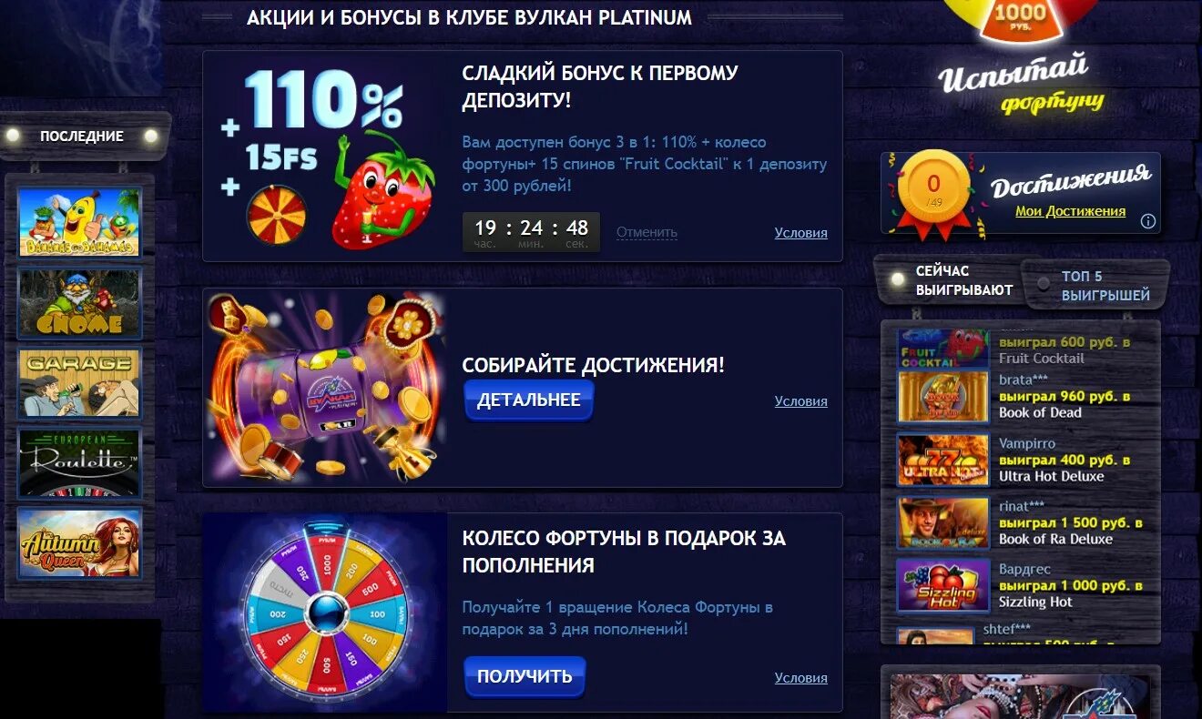Image resolution: width=1202 pixels, height=719 pixels.
Task: Switch to the ТОП 5 ВЫИГРЫШЕЙ tab
Action: click(1098, 286)
